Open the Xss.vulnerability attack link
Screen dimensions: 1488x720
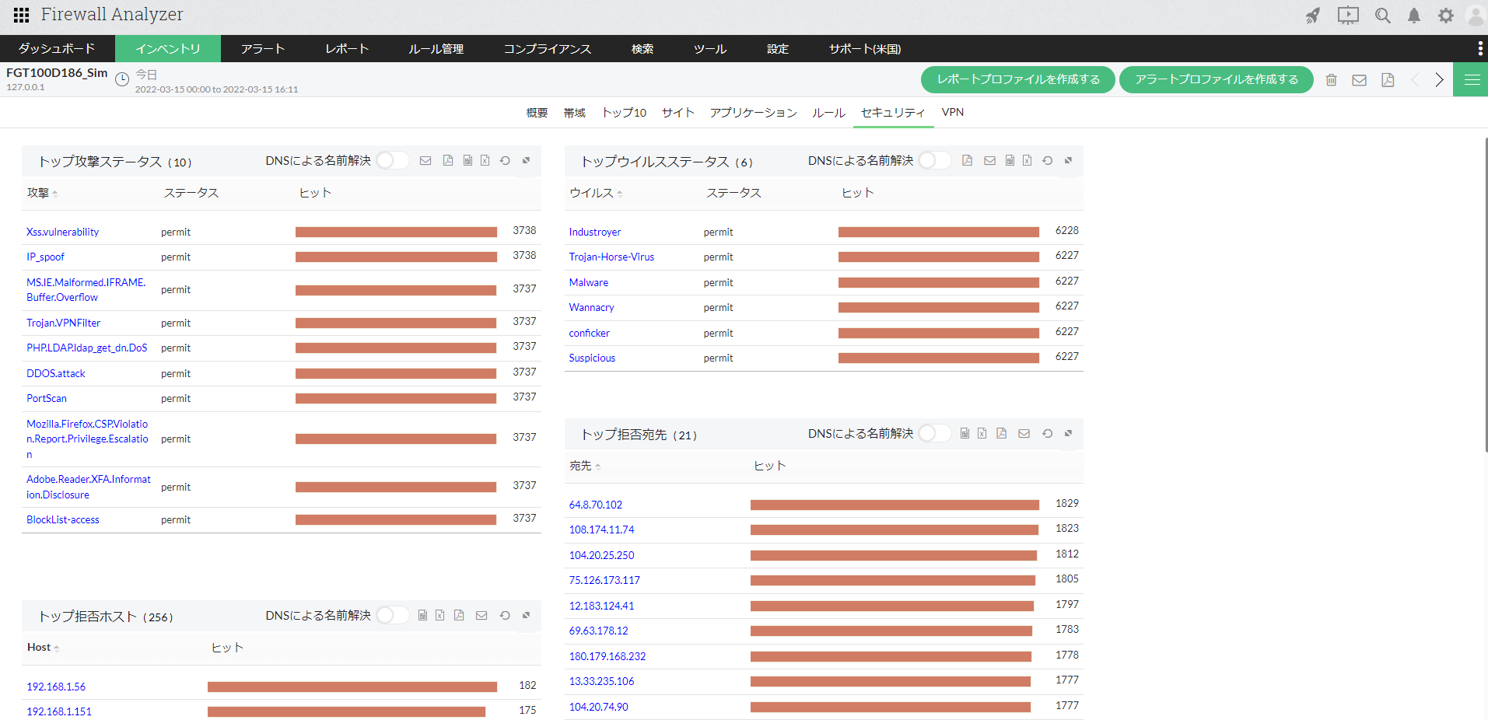62,232
